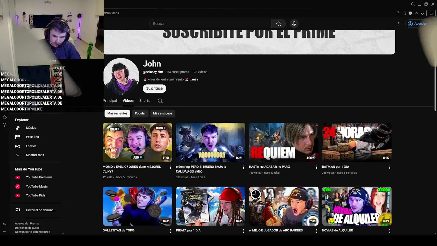
Task: Click title 'MOMO o EMILIO? QUIEN tiene MEJORES CLIPS?'
Action: pyautogui.click(x=132, y=169)
